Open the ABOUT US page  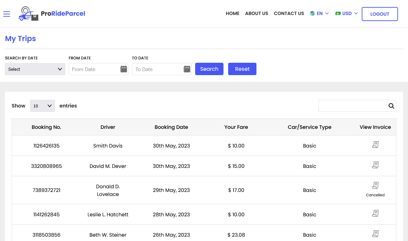[x=256, y=14]
